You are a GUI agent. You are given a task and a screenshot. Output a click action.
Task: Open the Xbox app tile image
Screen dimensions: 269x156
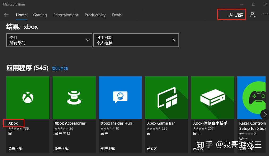click(28, 97)
